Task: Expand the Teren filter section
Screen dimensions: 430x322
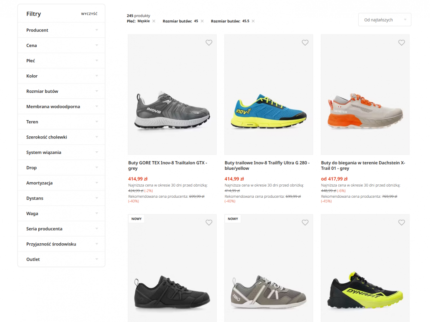Action: coord(61,122)
